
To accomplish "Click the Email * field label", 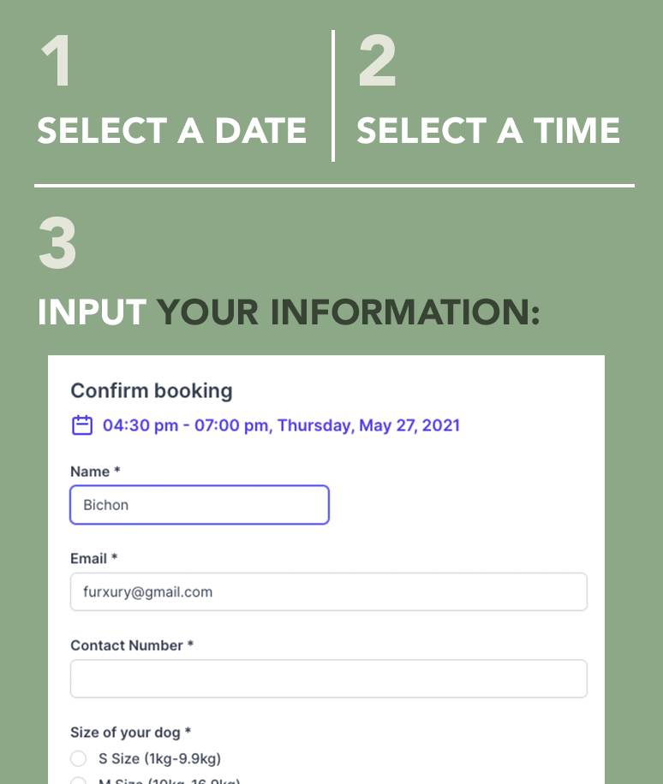I will click(x=93, y=559).
